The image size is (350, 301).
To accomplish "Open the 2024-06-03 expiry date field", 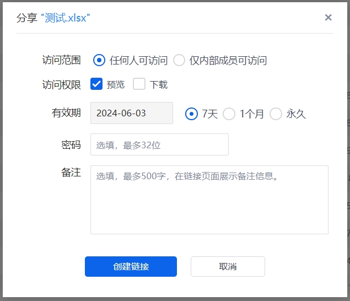I will 131,113.
